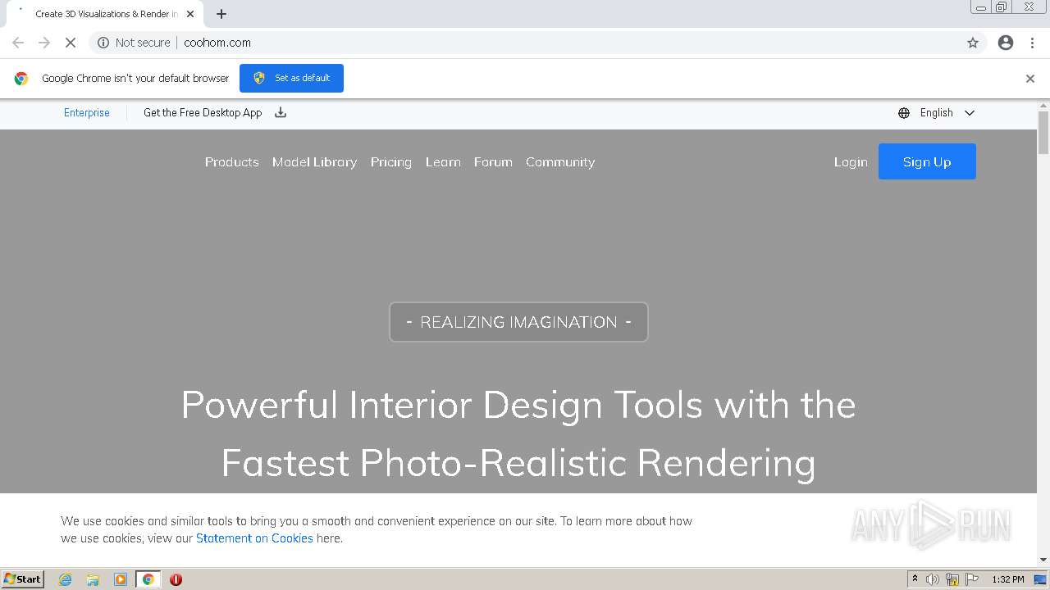Set Chrome as default browser
This screenshot has width=1050, height=590.
[x=291, y=78]
